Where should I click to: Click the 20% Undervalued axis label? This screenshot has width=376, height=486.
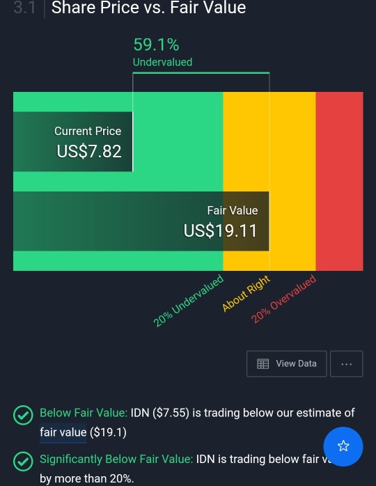point(189,301)
